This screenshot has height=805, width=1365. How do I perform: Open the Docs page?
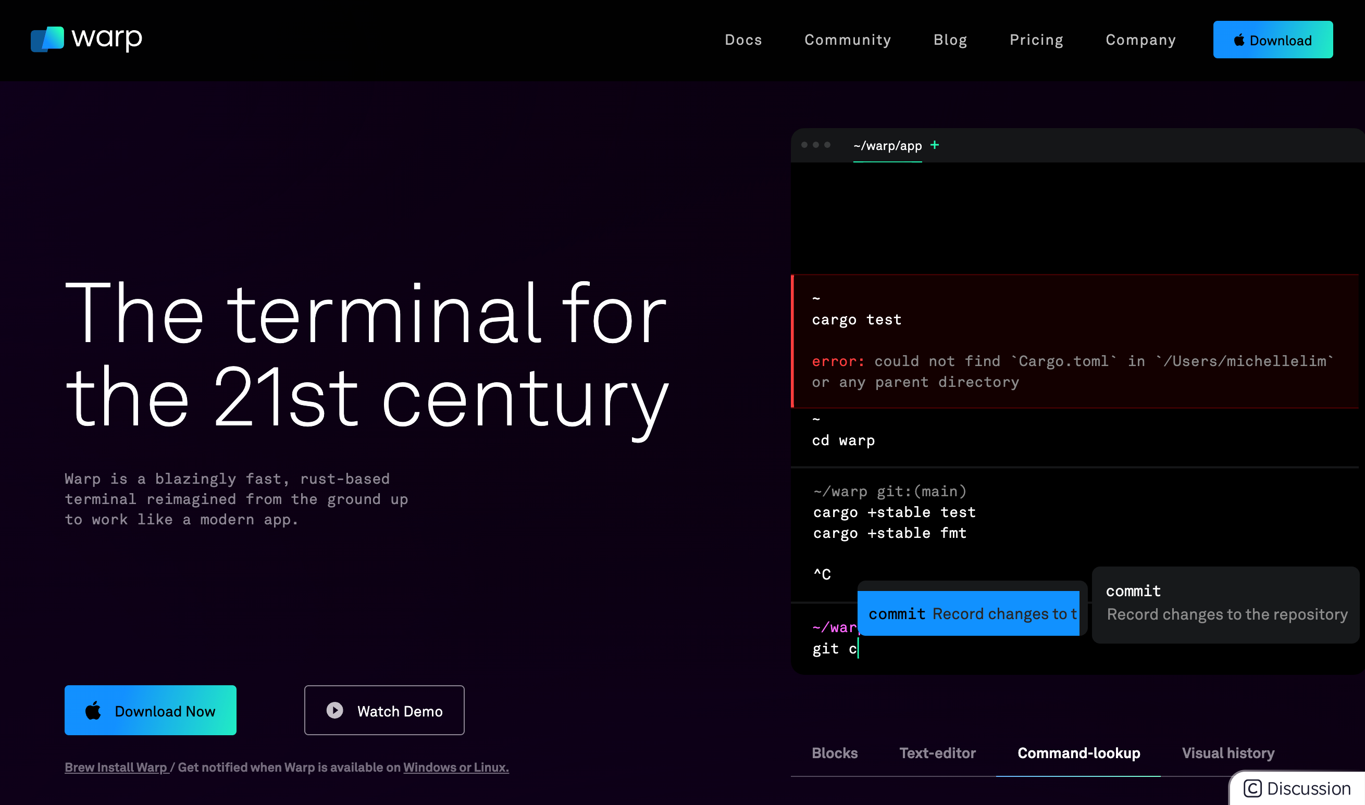pyautogui.click(x=743, y=40)
